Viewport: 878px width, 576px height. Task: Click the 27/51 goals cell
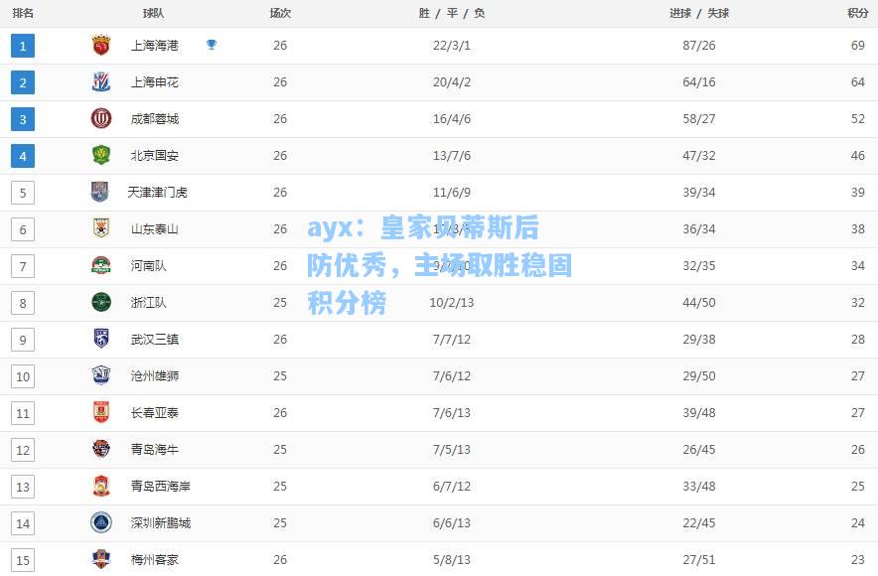point(699,559)
